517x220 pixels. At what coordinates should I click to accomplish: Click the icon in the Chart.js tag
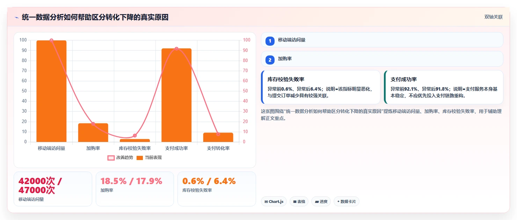click(x=266, y=202)
